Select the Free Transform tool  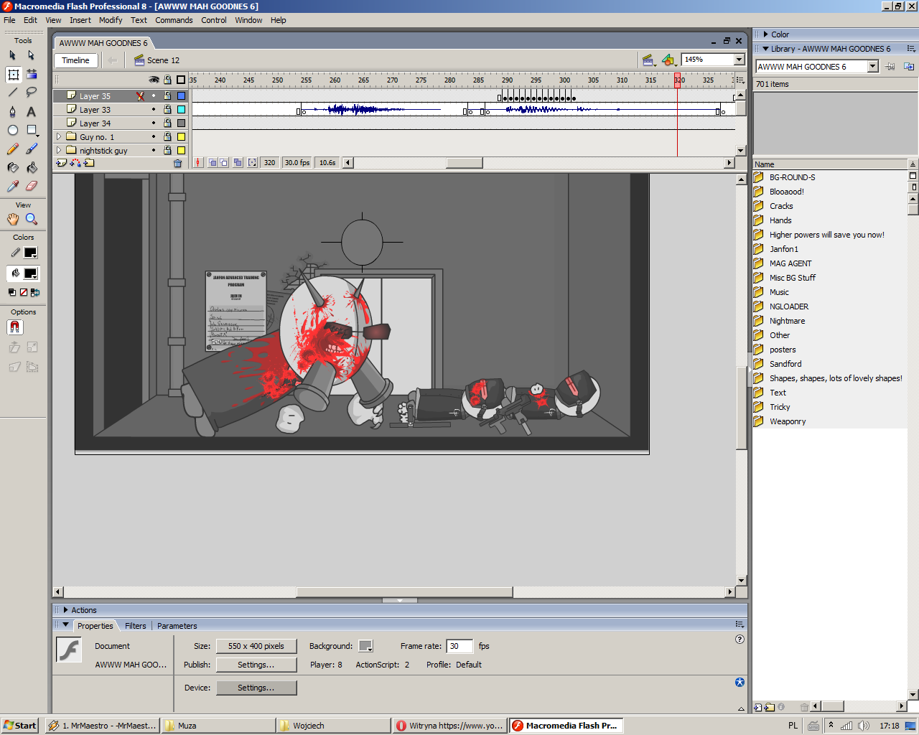click(13, 74)
